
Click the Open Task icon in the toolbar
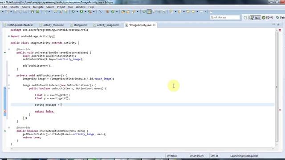[128, 12]
